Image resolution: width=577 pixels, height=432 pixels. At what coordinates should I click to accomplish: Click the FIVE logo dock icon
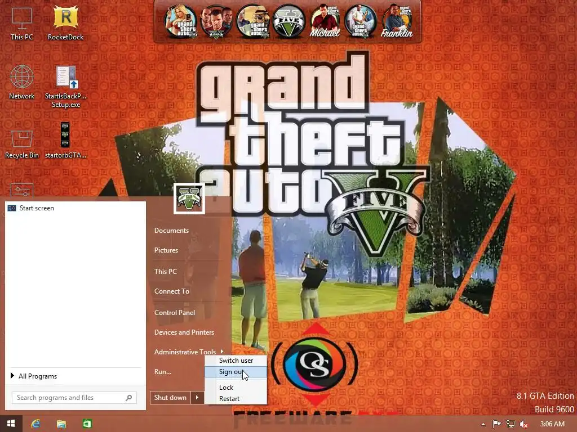click(289, 21)
